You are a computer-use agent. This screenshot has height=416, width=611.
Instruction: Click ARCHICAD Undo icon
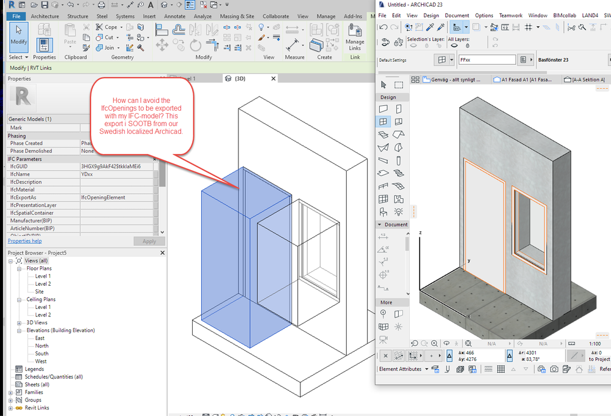(x=383, y=27)
